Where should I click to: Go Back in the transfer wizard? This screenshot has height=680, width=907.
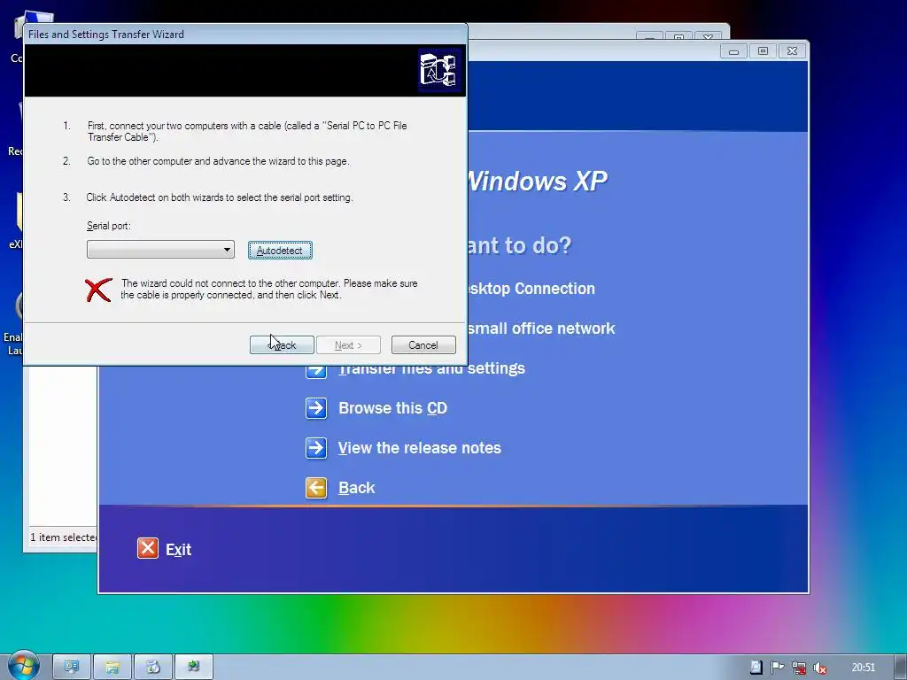pyautogui.click(x=282, y=345)
